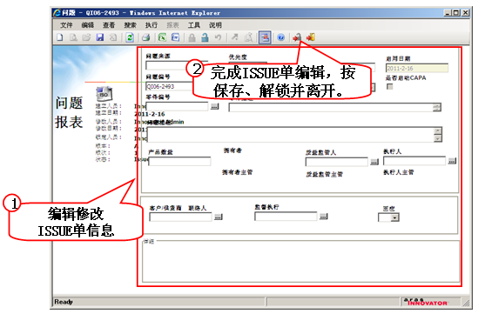Viewport: 485px width, 314px height.
Task: Click the Save floppy disk icon
Action: pos(99,37)
